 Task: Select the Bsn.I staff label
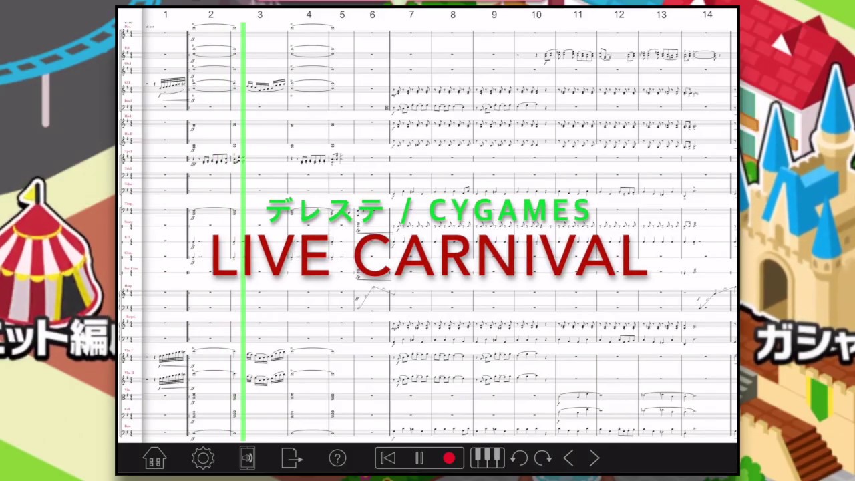coord(128,100)
